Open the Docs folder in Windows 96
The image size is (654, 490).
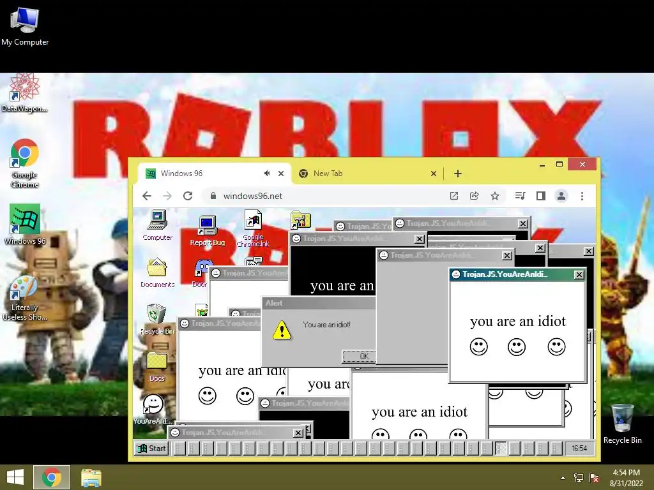tap(157, 367)
